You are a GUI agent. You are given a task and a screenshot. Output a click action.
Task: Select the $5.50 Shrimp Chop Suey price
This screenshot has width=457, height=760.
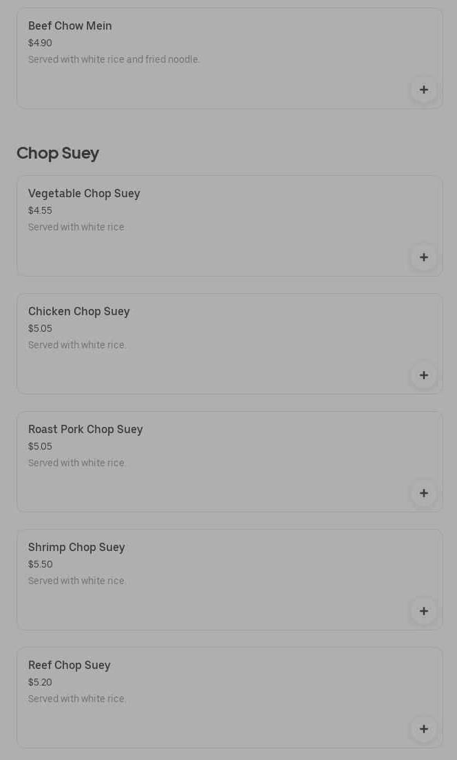[x=40, y=564]
